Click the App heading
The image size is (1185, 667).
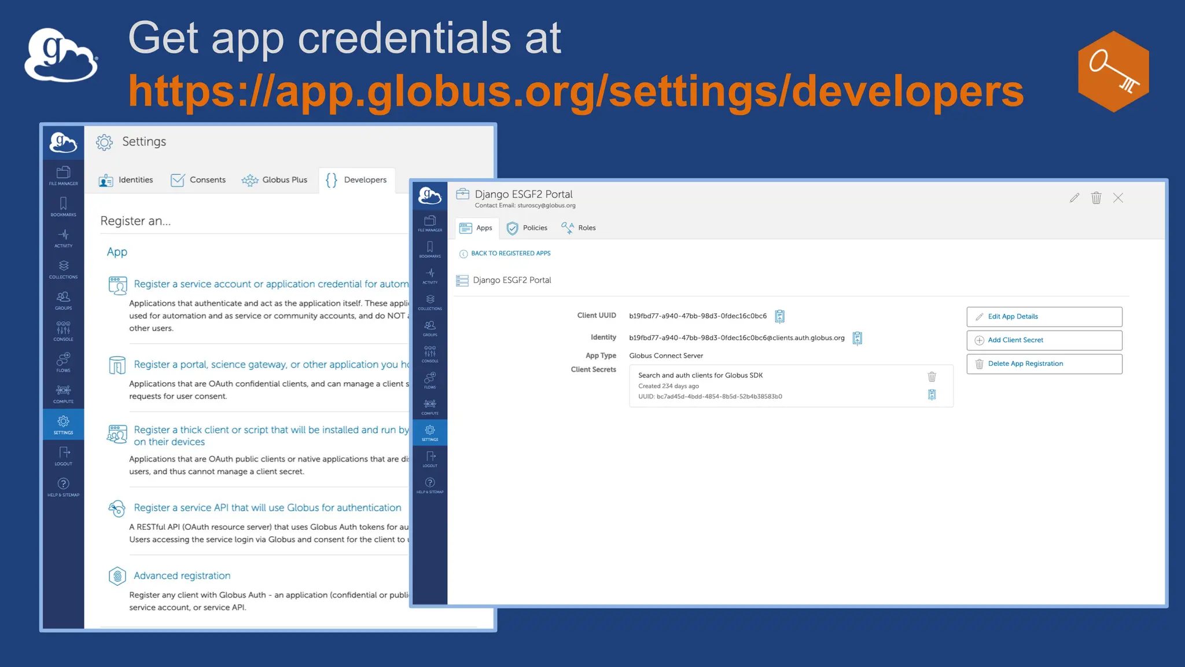[117, 252]
